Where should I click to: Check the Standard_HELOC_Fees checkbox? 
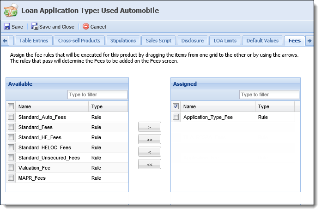tap(11, 147)
